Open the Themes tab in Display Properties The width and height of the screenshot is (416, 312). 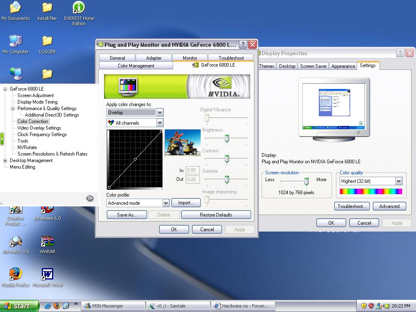click(x=266, y=66)
